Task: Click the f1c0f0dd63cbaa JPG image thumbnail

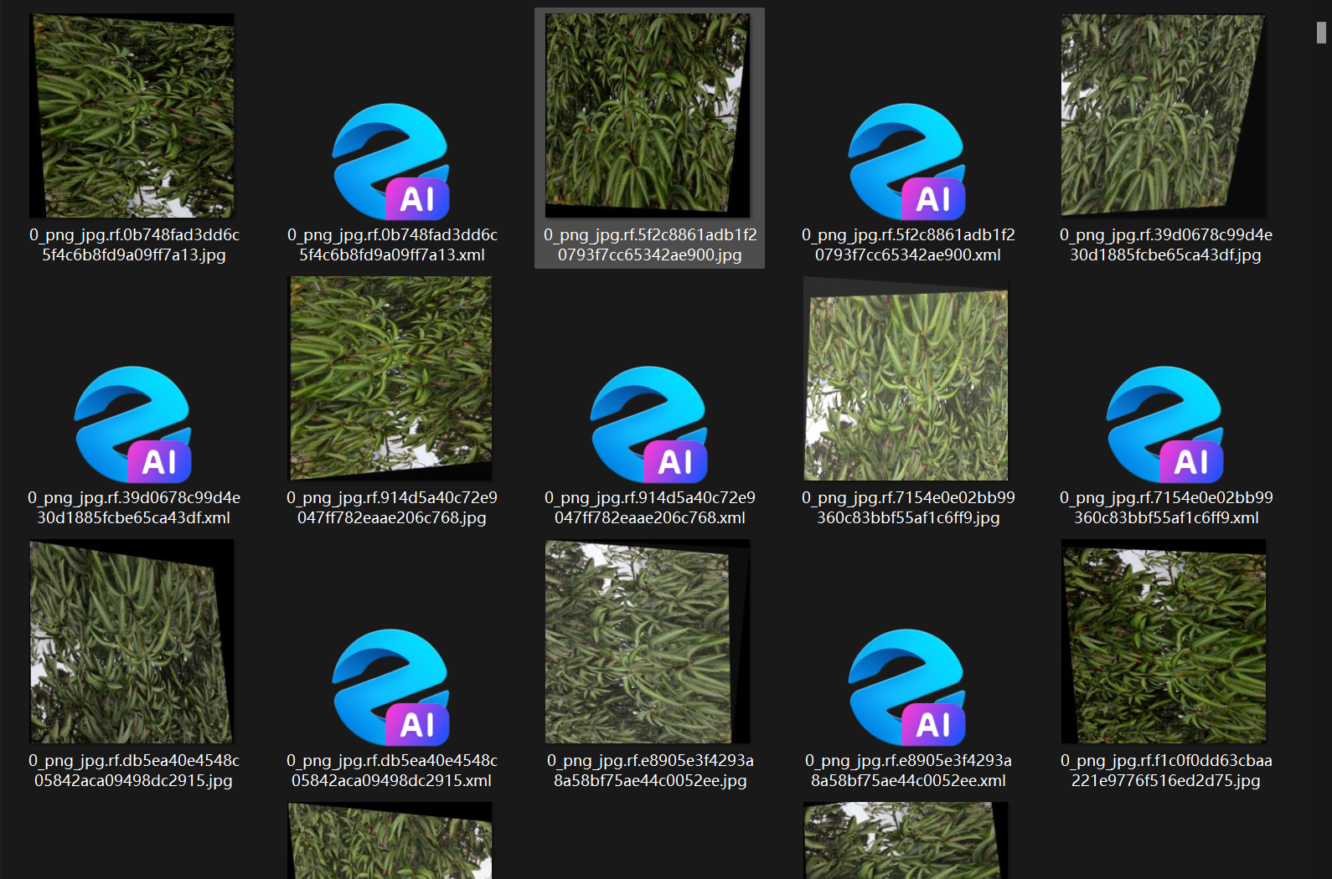Action: [x=1164, y=643]
